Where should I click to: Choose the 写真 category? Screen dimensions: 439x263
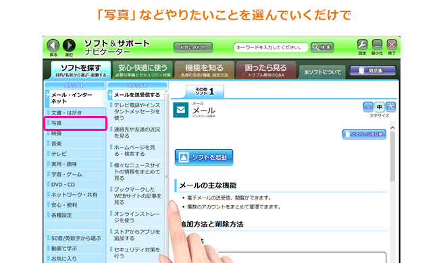76,123
